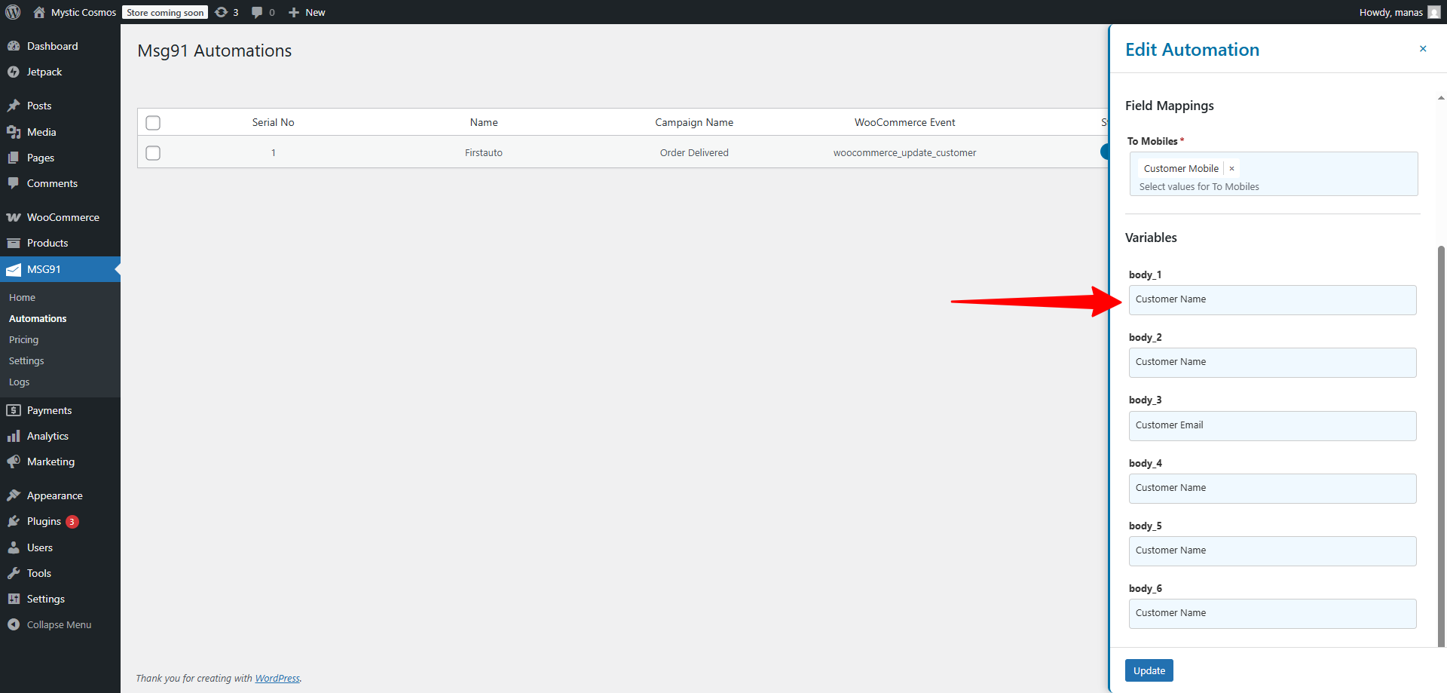Click the Marketing megaphone icon
This screenshot has width=1447, height=693.
[x=14, y=461]
